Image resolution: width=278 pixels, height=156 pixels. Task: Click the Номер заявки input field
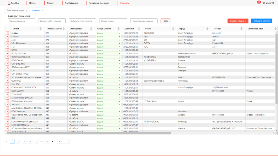(113, 21)
